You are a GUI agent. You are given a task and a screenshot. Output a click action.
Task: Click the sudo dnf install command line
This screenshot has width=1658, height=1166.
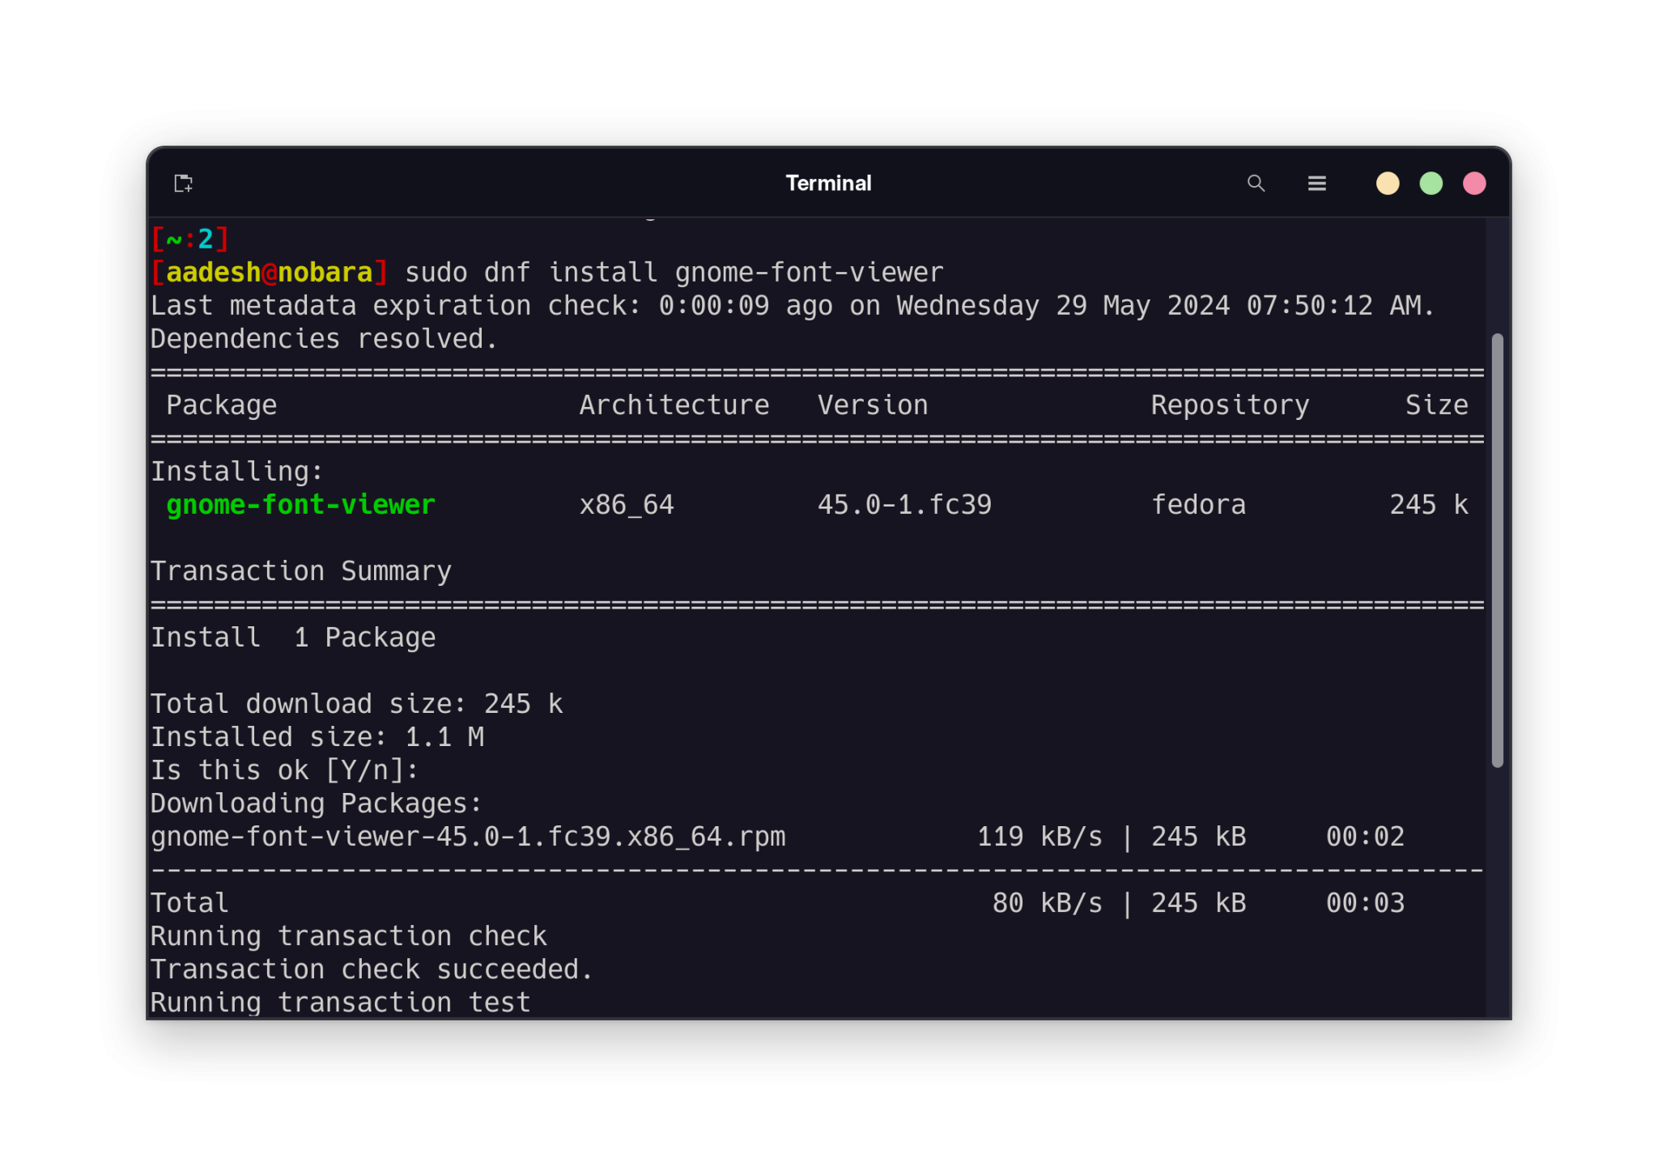pos(674,272)
